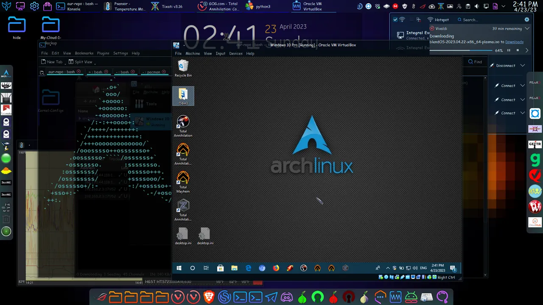The image size is (543, 305).
Task: Click the Find button
Action: click(x=475, y=62)
